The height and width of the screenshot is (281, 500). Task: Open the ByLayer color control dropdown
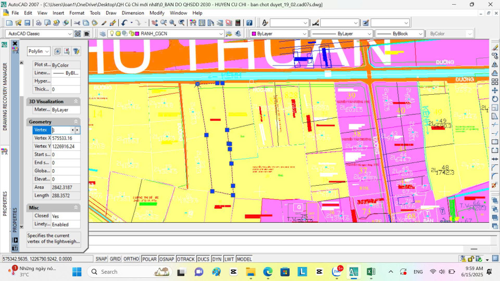click(x=304, y=34)
